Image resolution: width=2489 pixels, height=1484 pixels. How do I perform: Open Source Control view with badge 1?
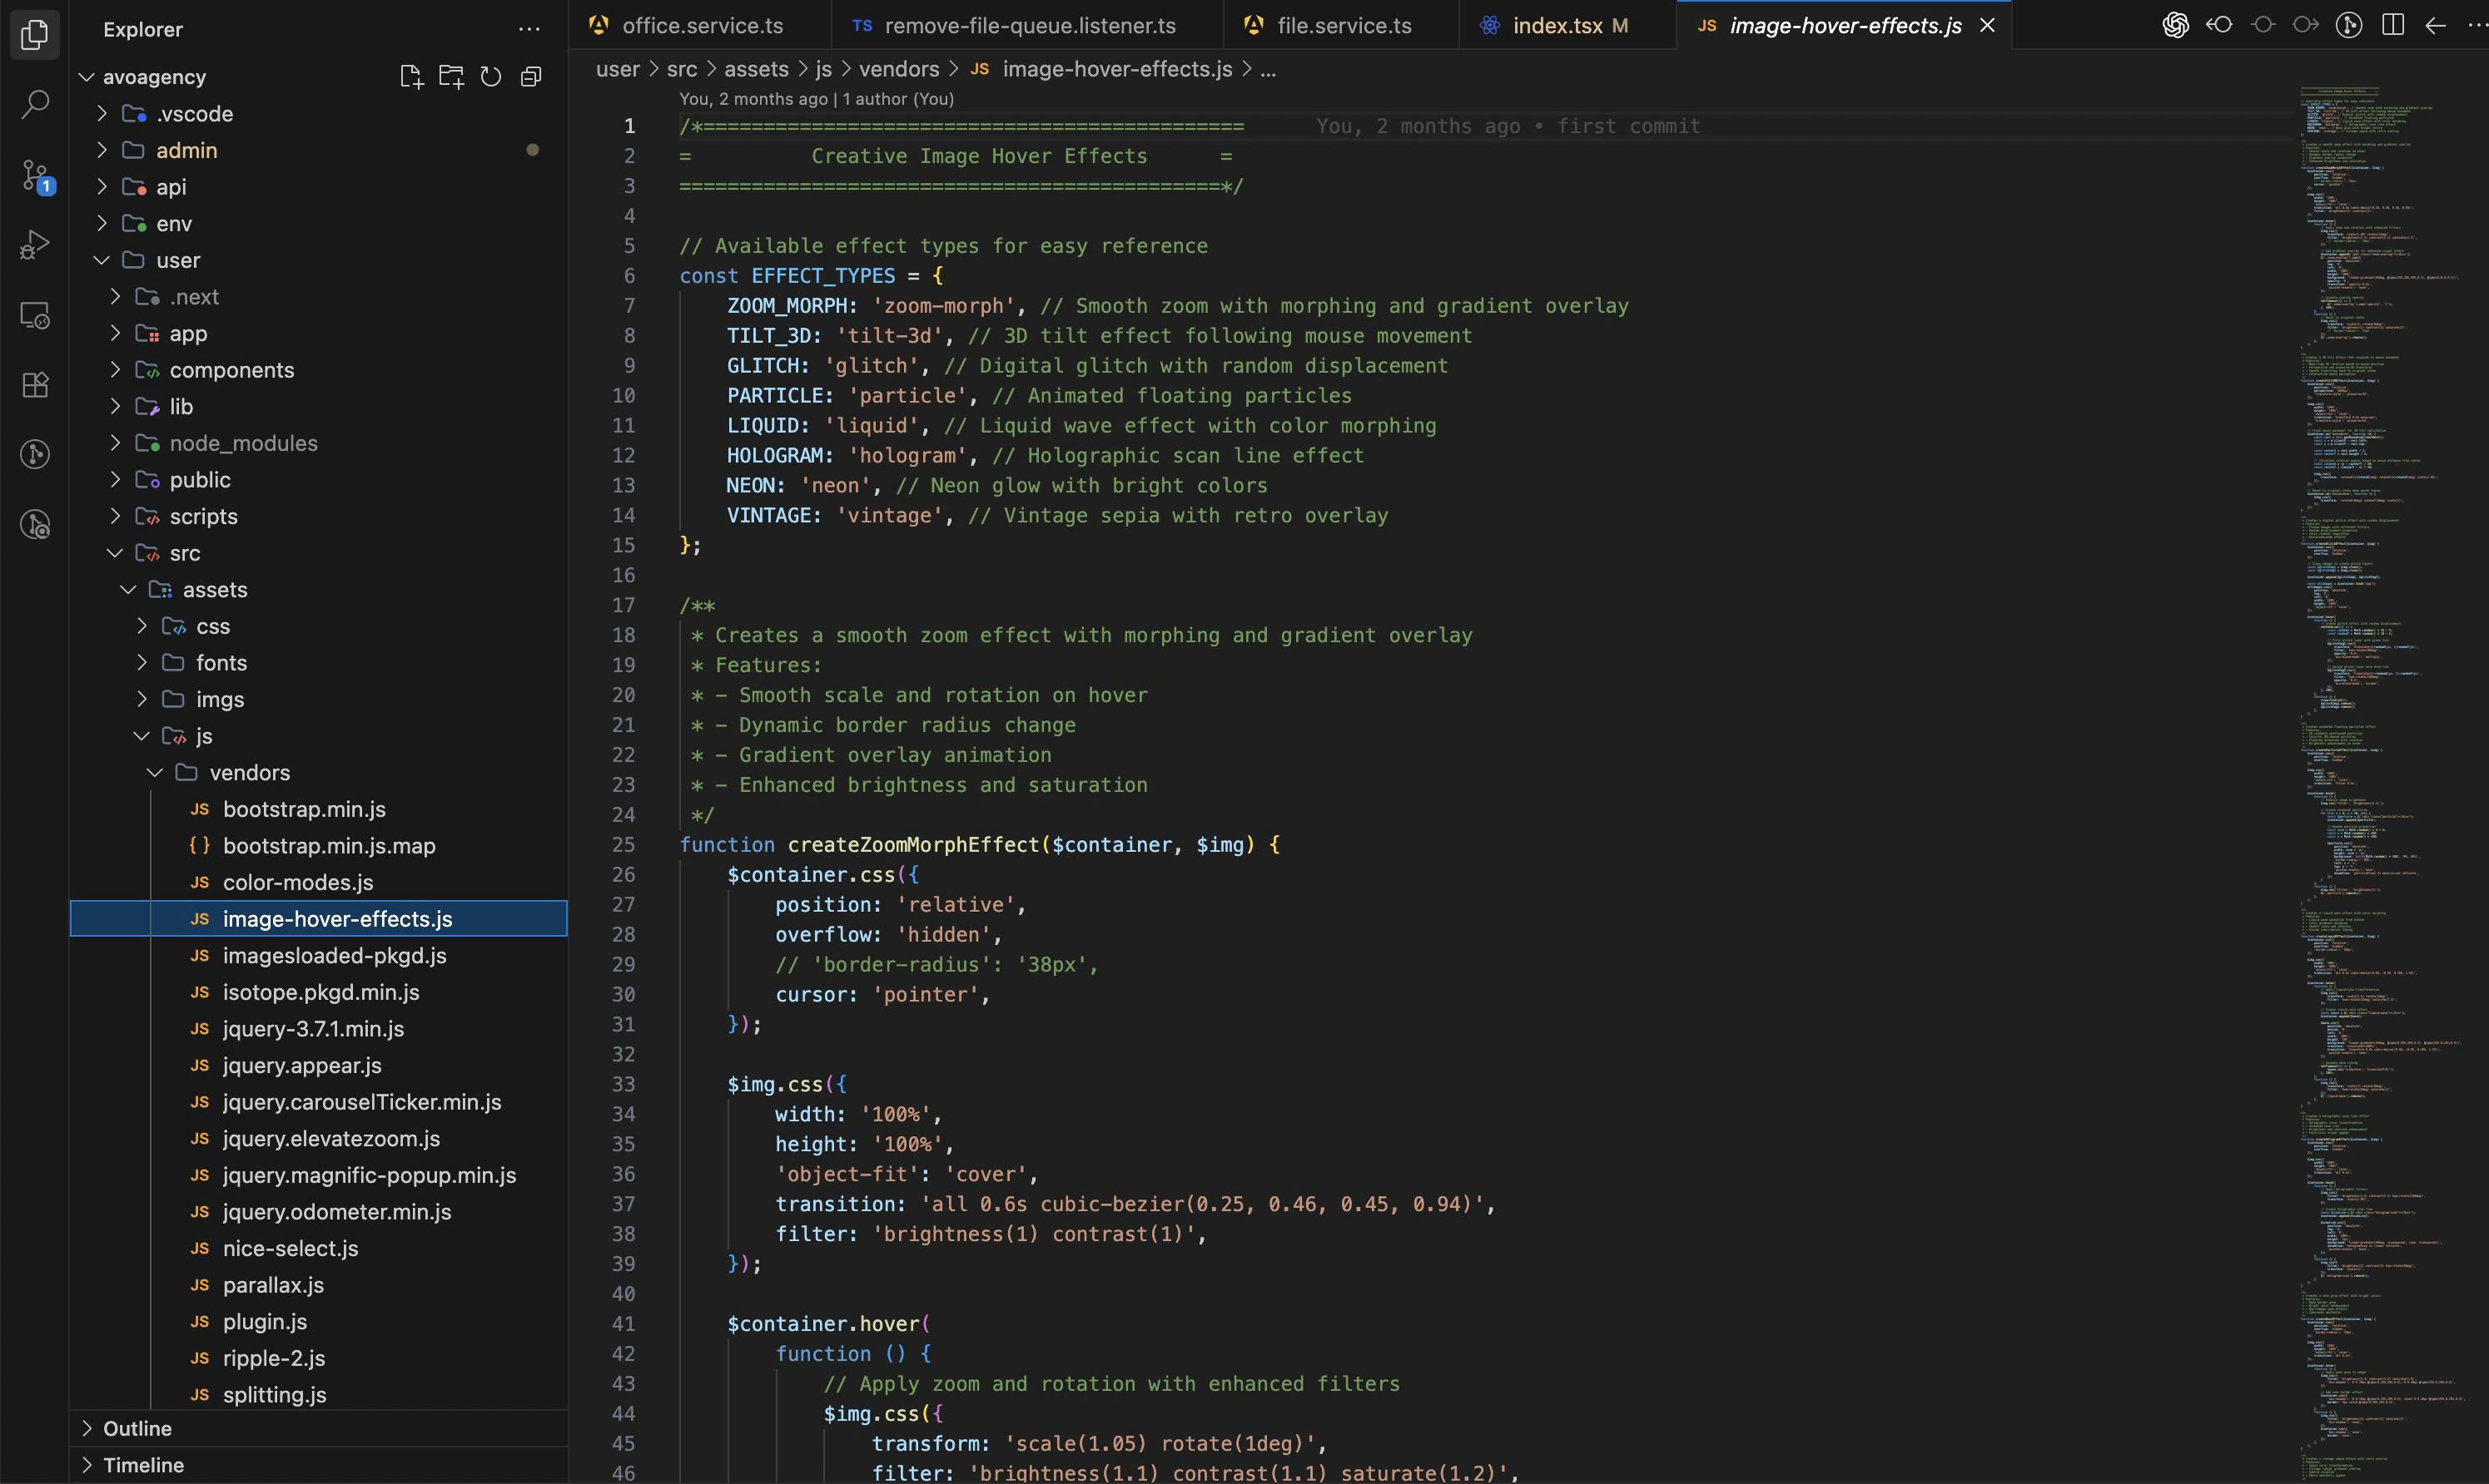coord(35,175)
